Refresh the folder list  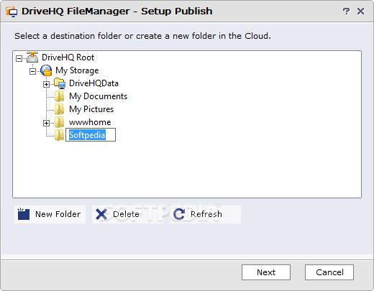205,214
